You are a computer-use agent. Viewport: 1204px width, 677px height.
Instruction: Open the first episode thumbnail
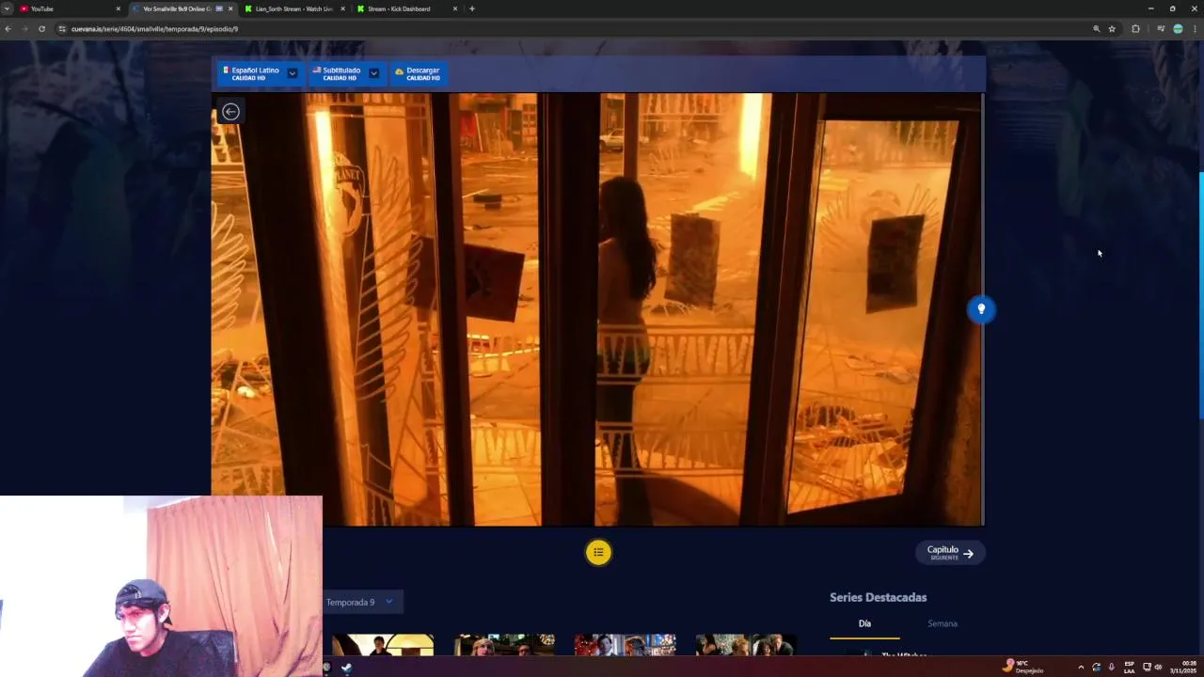[x=383, y=645]
